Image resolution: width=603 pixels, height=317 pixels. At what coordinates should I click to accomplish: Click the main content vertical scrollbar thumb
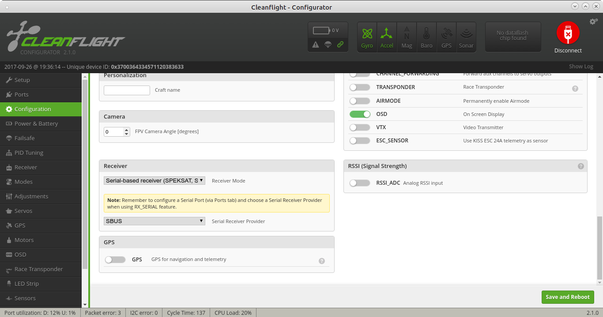click(599, 248)
